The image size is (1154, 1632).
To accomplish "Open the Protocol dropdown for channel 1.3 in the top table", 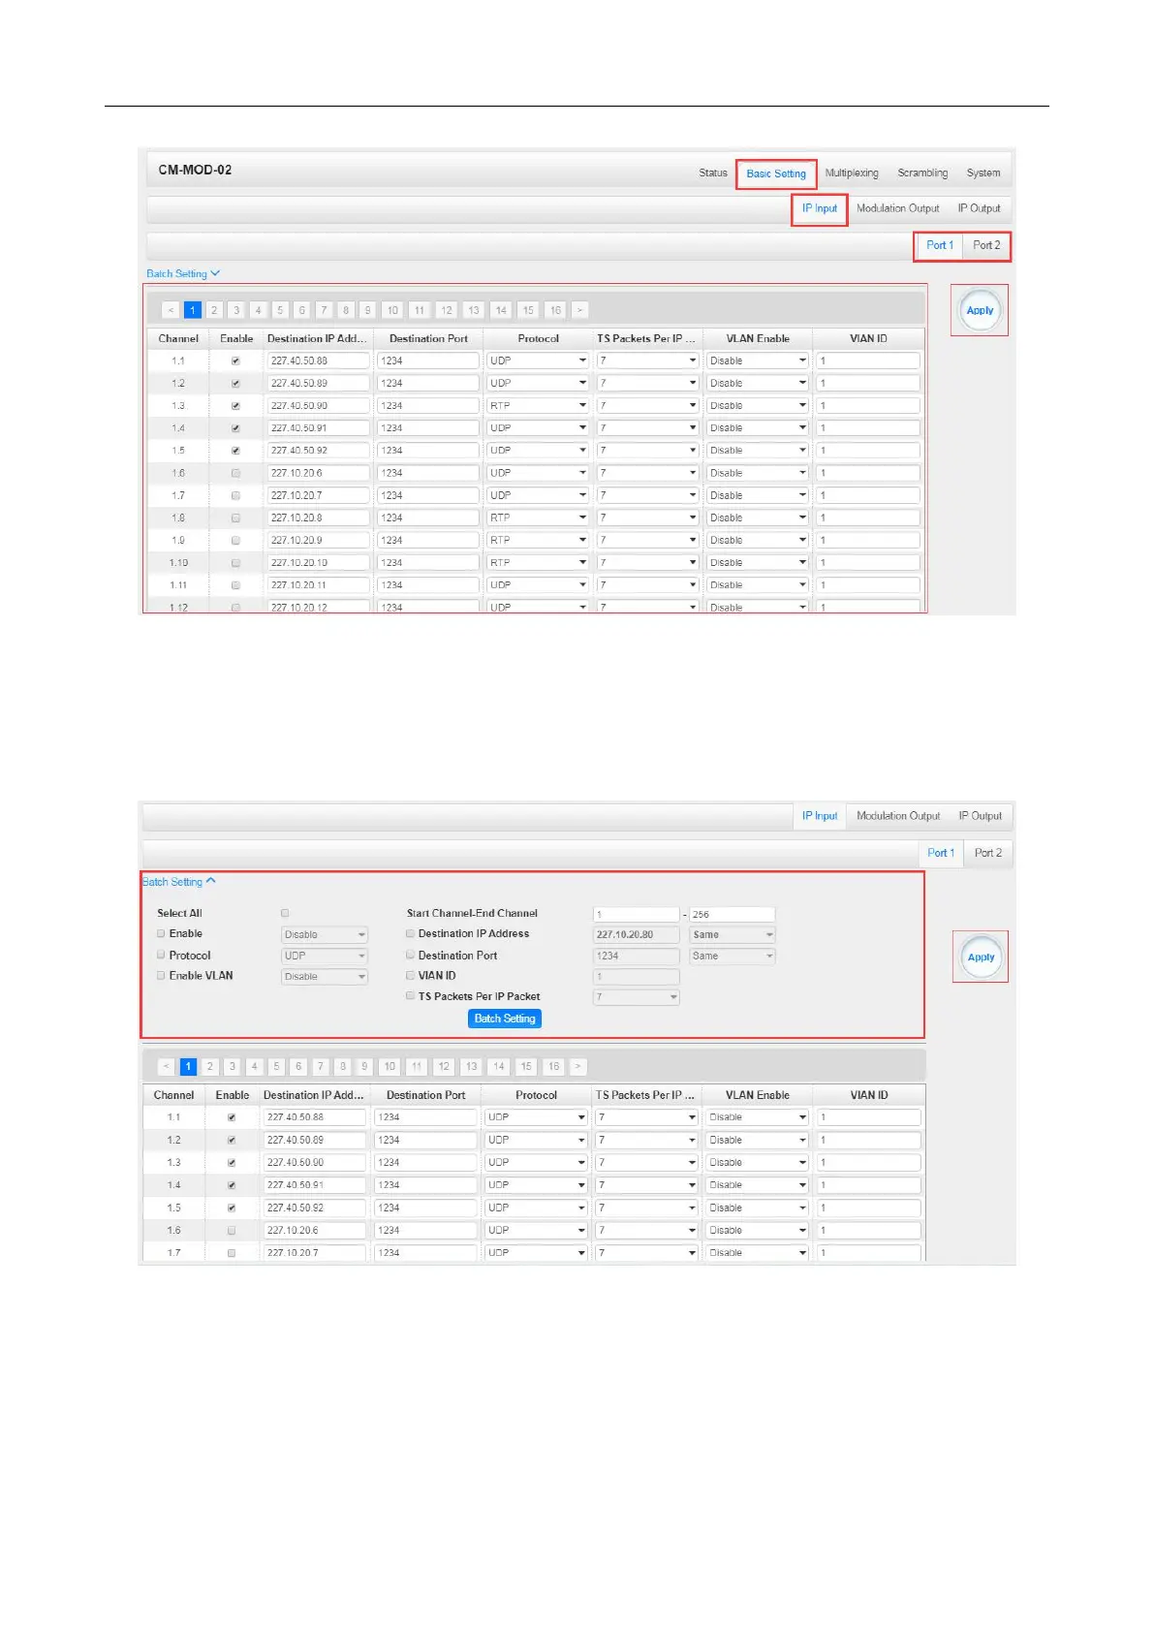I will (538, 405).
